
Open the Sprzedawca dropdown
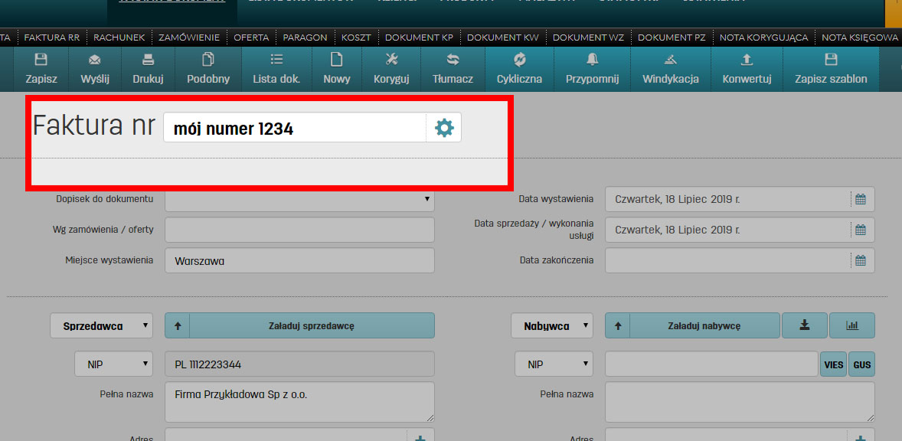[102, 325]
